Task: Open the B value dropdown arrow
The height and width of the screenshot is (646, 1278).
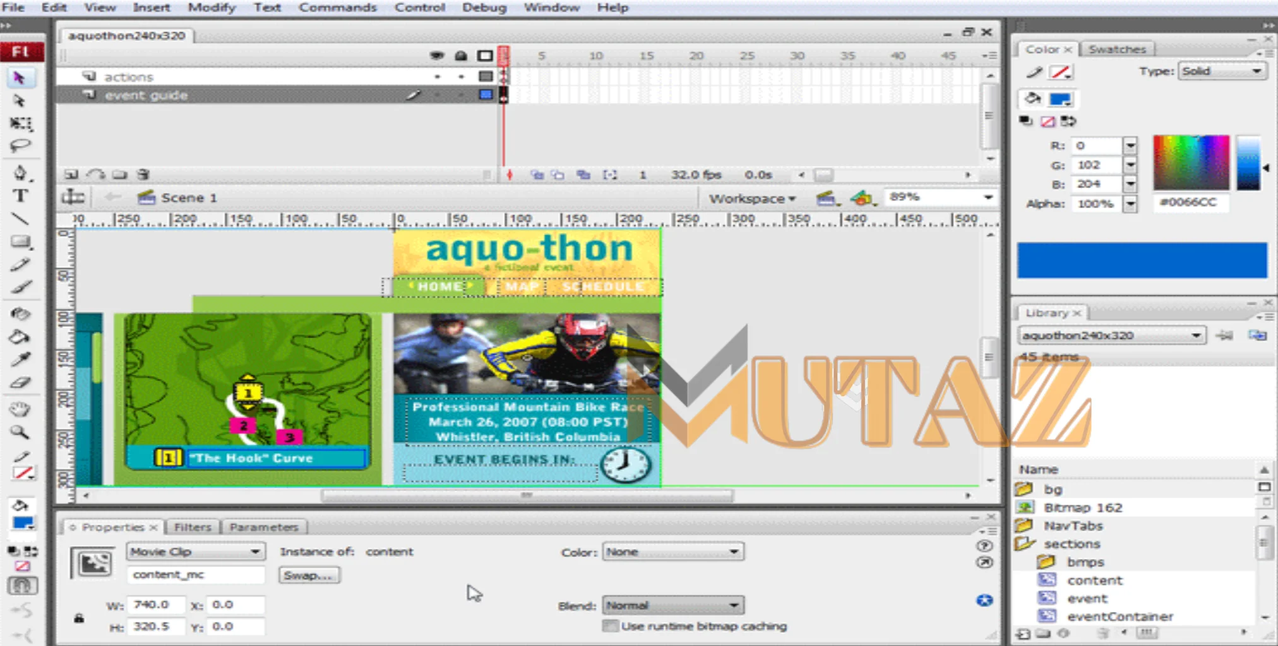Action: (1130, 184)
